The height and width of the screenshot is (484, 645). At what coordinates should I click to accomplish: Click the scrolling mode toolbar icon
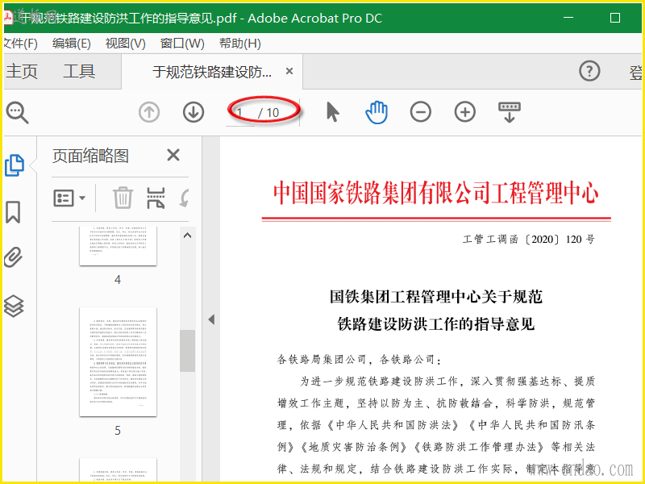[510, 112]
